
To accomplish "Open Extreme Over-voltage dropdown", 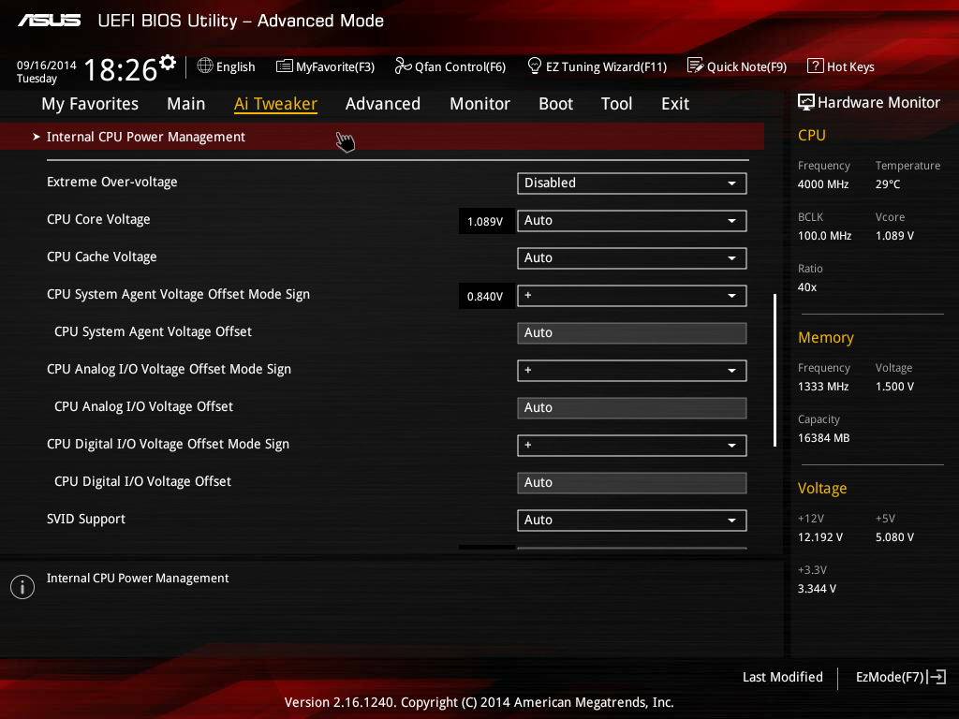I will point(632,183).
